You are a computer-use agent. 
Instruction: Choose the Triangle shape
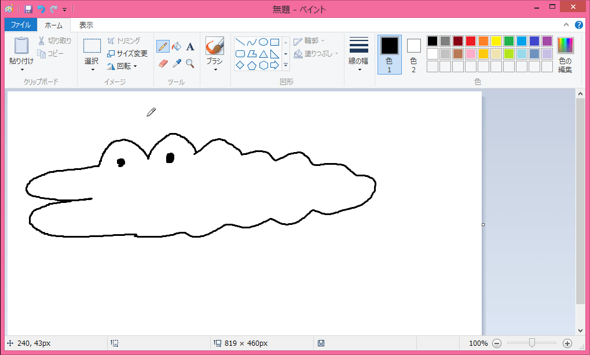263,54
